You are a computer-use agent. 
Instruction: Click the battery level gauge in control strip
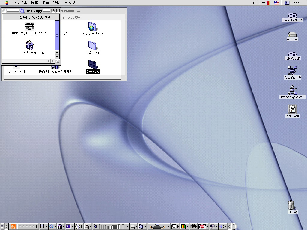(x=109, y=226)
